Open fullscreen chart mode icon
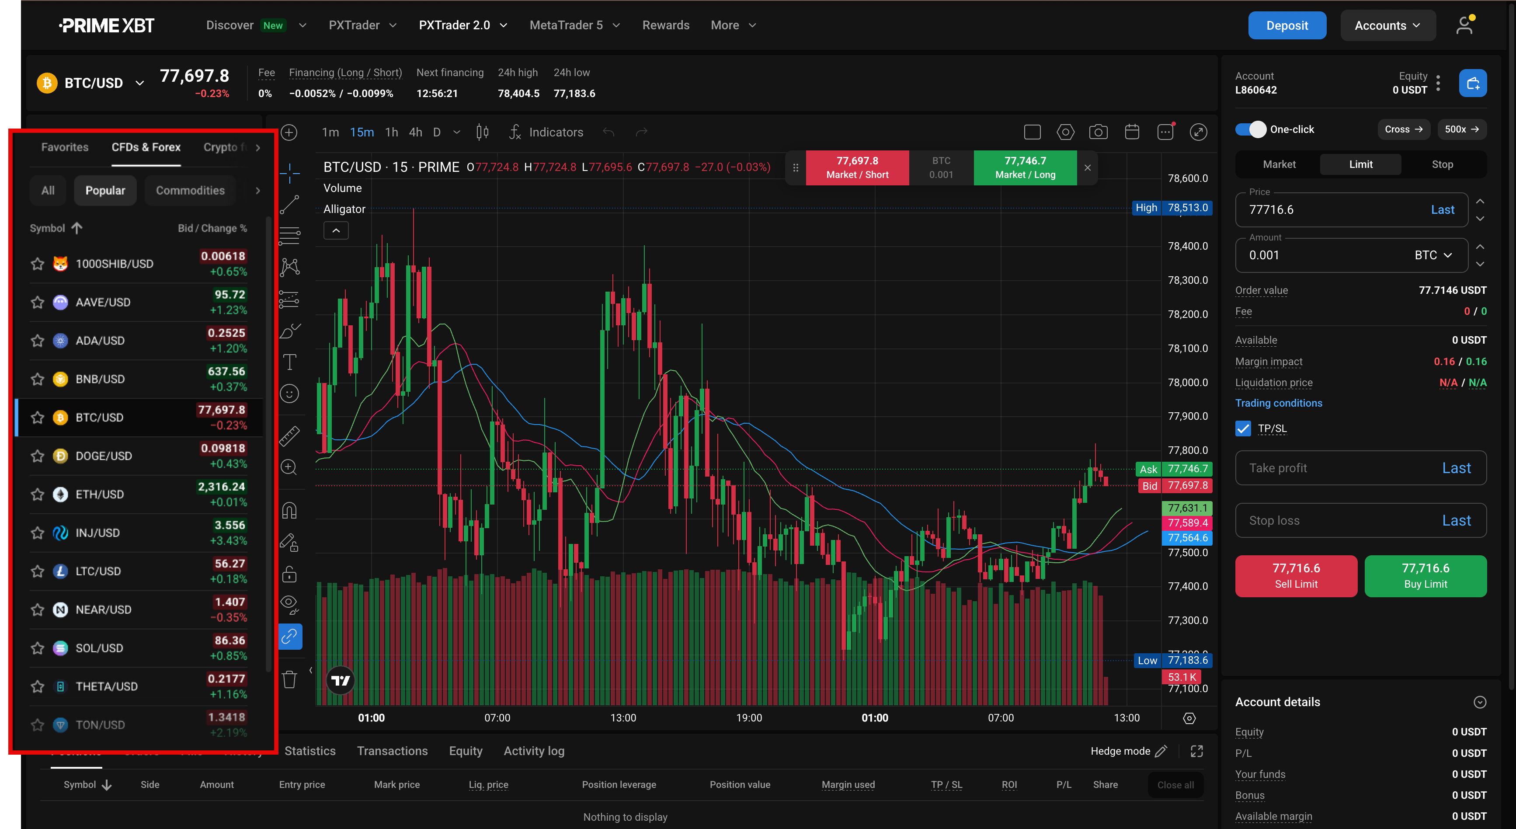Viewport: 1516px width, 829px height. 1198,132
